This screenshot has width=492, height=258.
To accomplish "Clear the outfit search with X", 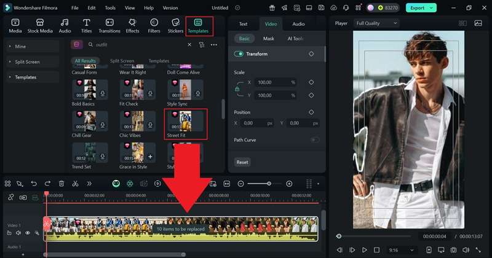I will tap(189, 45).
